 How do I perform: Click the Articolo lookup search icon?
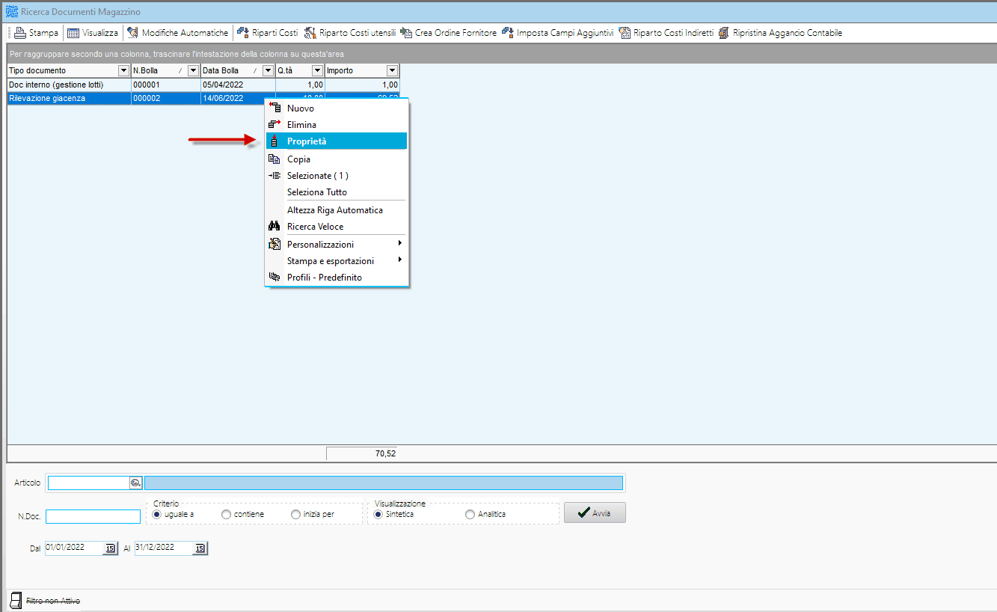pos(135,483)
